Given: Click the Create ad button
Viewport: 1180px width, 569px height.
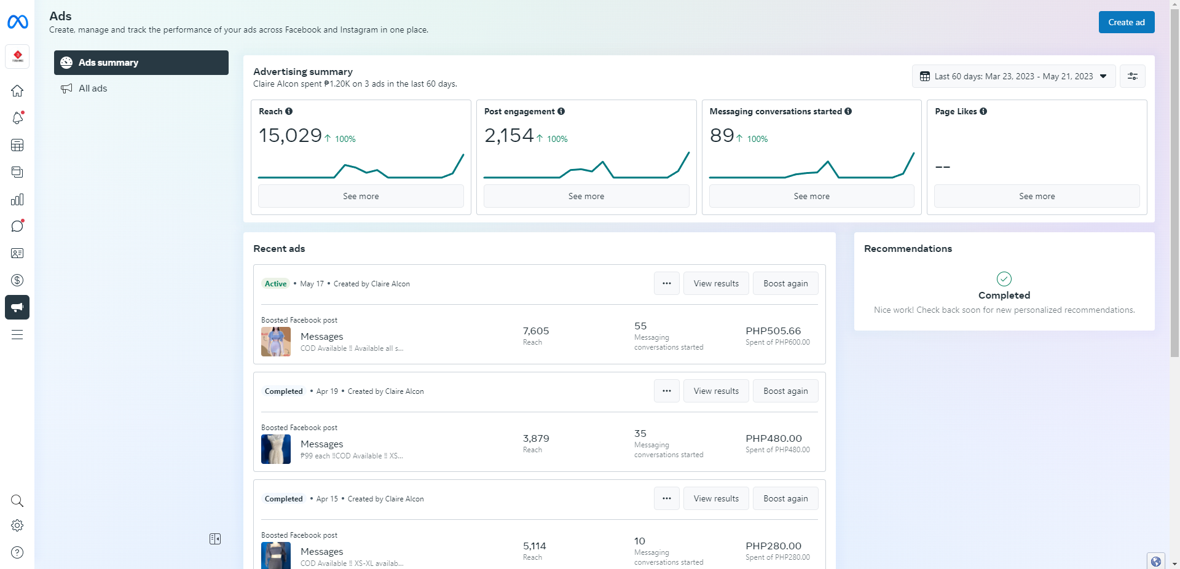Looking at the screenshot, I should [1126, 22].
